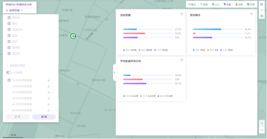This screenshot has height=139, width=267.
Task: Open level dropdown for 19-29岁男性密度
Action: pos(50,80)
